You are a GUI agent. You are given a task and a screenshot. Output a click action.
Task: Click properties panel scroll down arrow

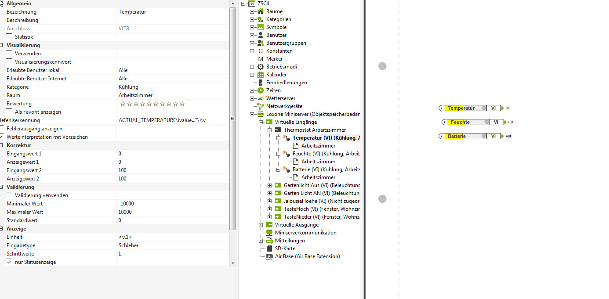pyautogui.click(x=233, y=263)
